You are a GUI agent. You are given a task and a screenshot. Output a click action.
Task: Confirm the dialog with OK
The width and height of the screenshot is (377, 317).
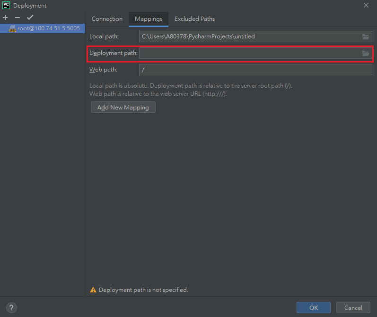click(314, 308)
